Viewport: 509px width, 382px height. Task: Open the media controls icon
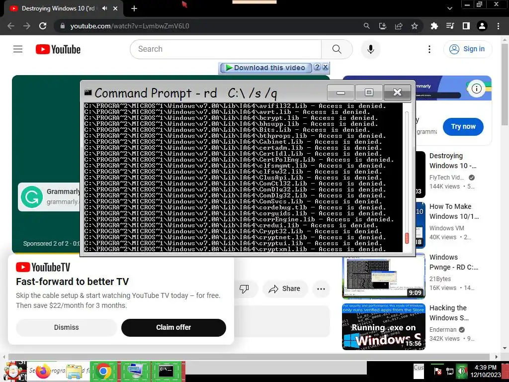tap(450, 26)
